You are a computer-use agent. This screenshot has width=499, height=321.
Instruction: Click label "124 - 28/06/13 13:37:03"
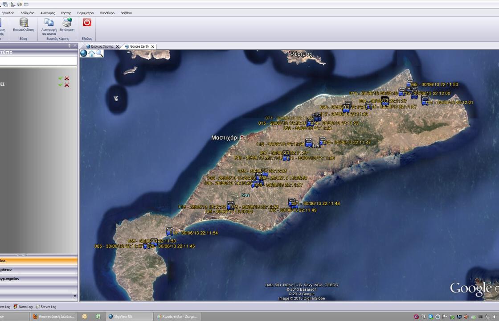click(x=229, y=211)
